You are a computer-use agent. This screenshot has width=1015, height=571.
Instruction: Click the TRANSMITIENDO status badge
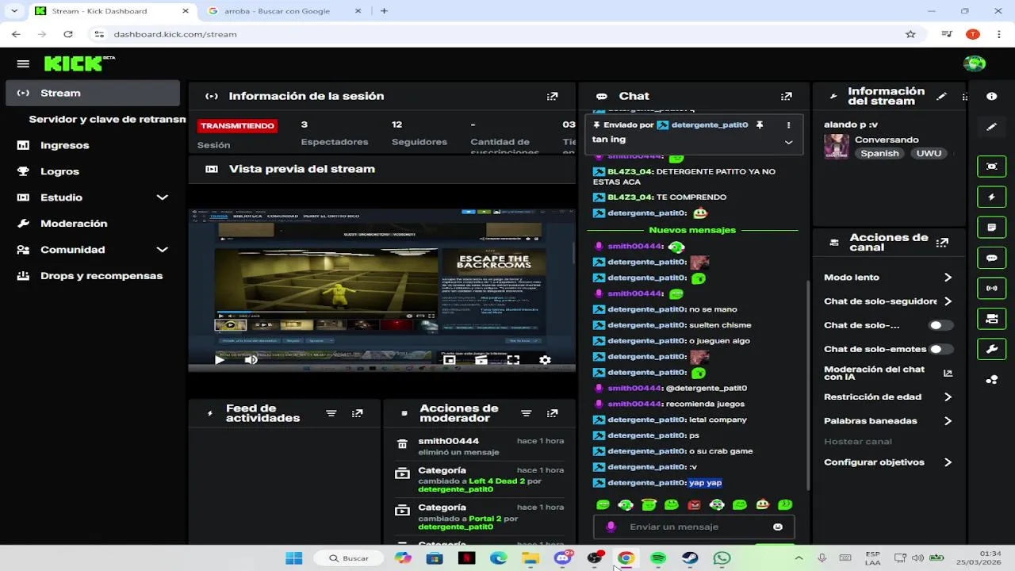[x=237, y=125]
